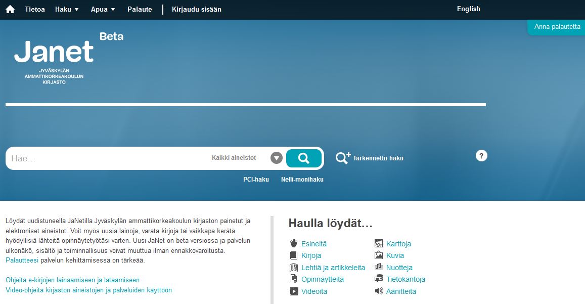Open Ohjeita e-kirjojen lainaamiseen ja lataamiseen
Screen dimensions: 585x304
[72, 280]
